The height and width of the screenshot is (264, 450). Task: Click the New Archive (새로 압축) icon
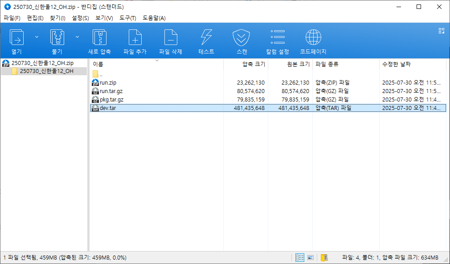click(x=99, y=39)
